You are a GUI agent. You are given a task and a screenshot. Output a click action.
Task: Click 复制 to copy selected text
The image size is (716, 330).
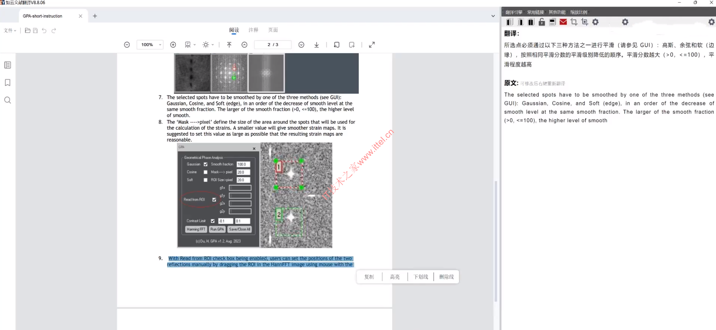tap(369, 277)
